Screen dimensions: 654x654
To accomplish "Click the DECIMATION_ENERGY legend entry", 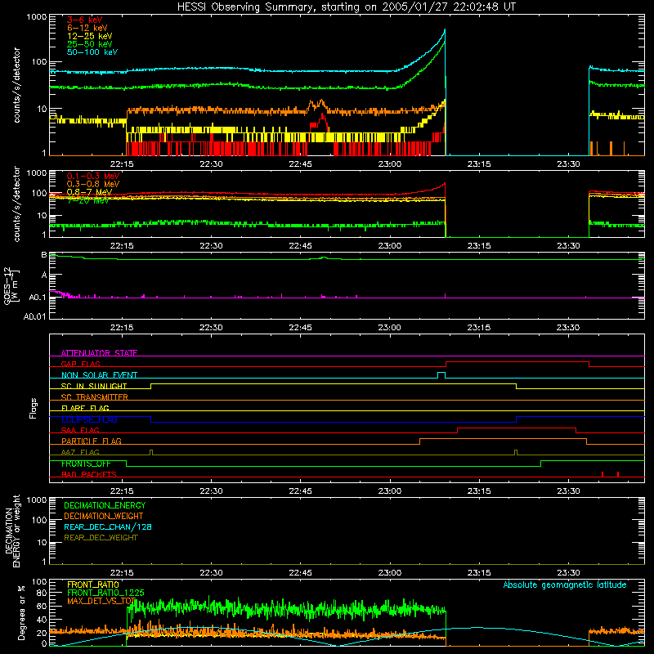I will pyautogui.click(x=105, y=505).
